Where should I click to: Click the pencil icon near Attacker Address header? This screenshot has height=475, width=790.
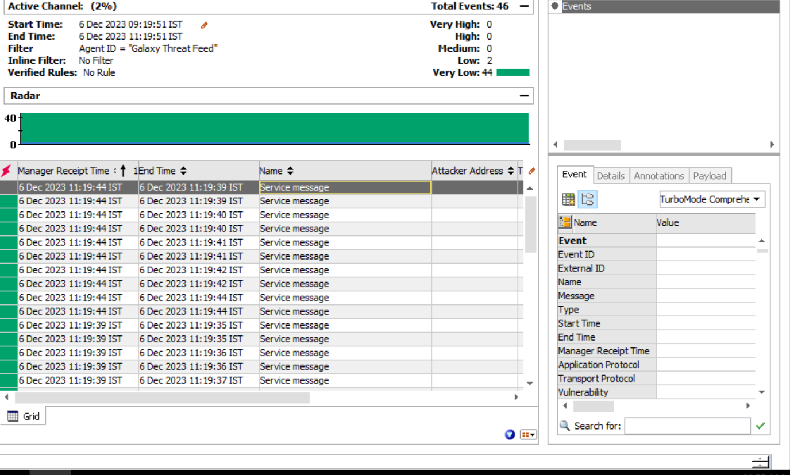click(x=531, y=171)
